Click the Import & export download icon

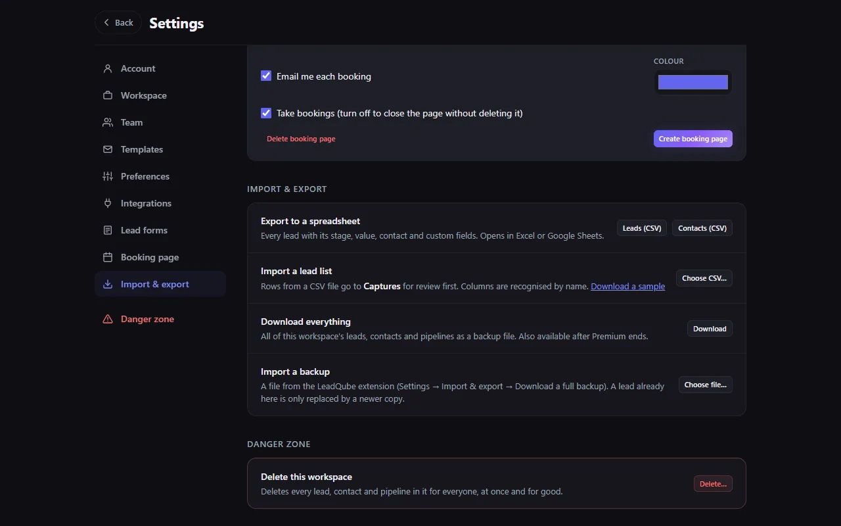[x=108, y=284]
